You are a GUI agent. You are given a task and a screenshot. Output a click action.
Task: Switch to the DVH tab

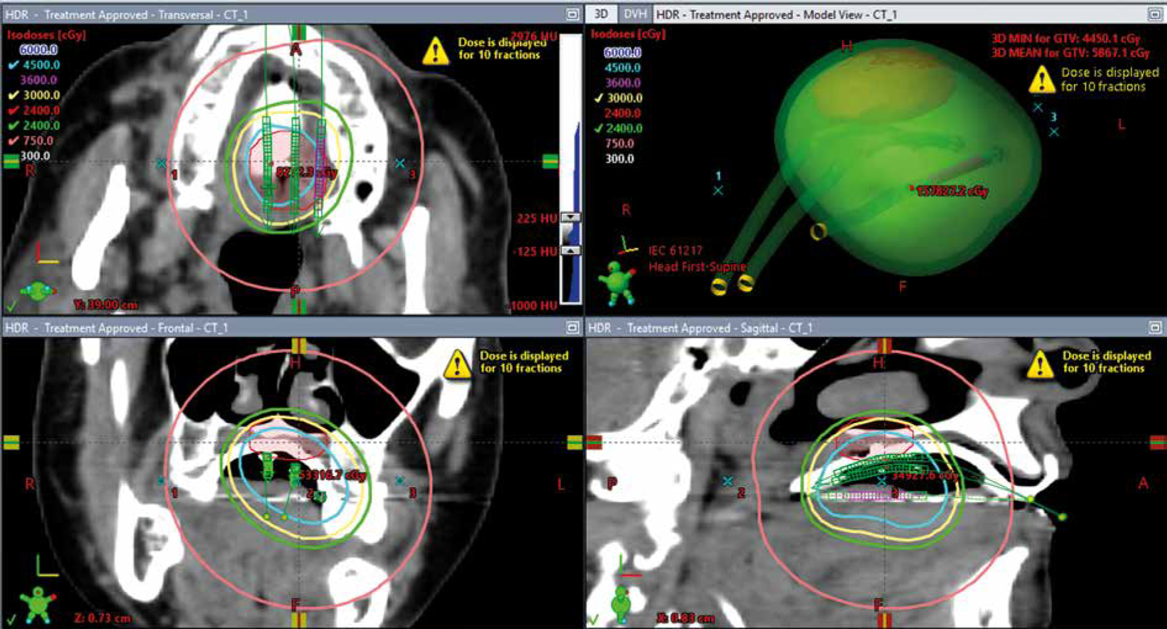coord(634,14)
